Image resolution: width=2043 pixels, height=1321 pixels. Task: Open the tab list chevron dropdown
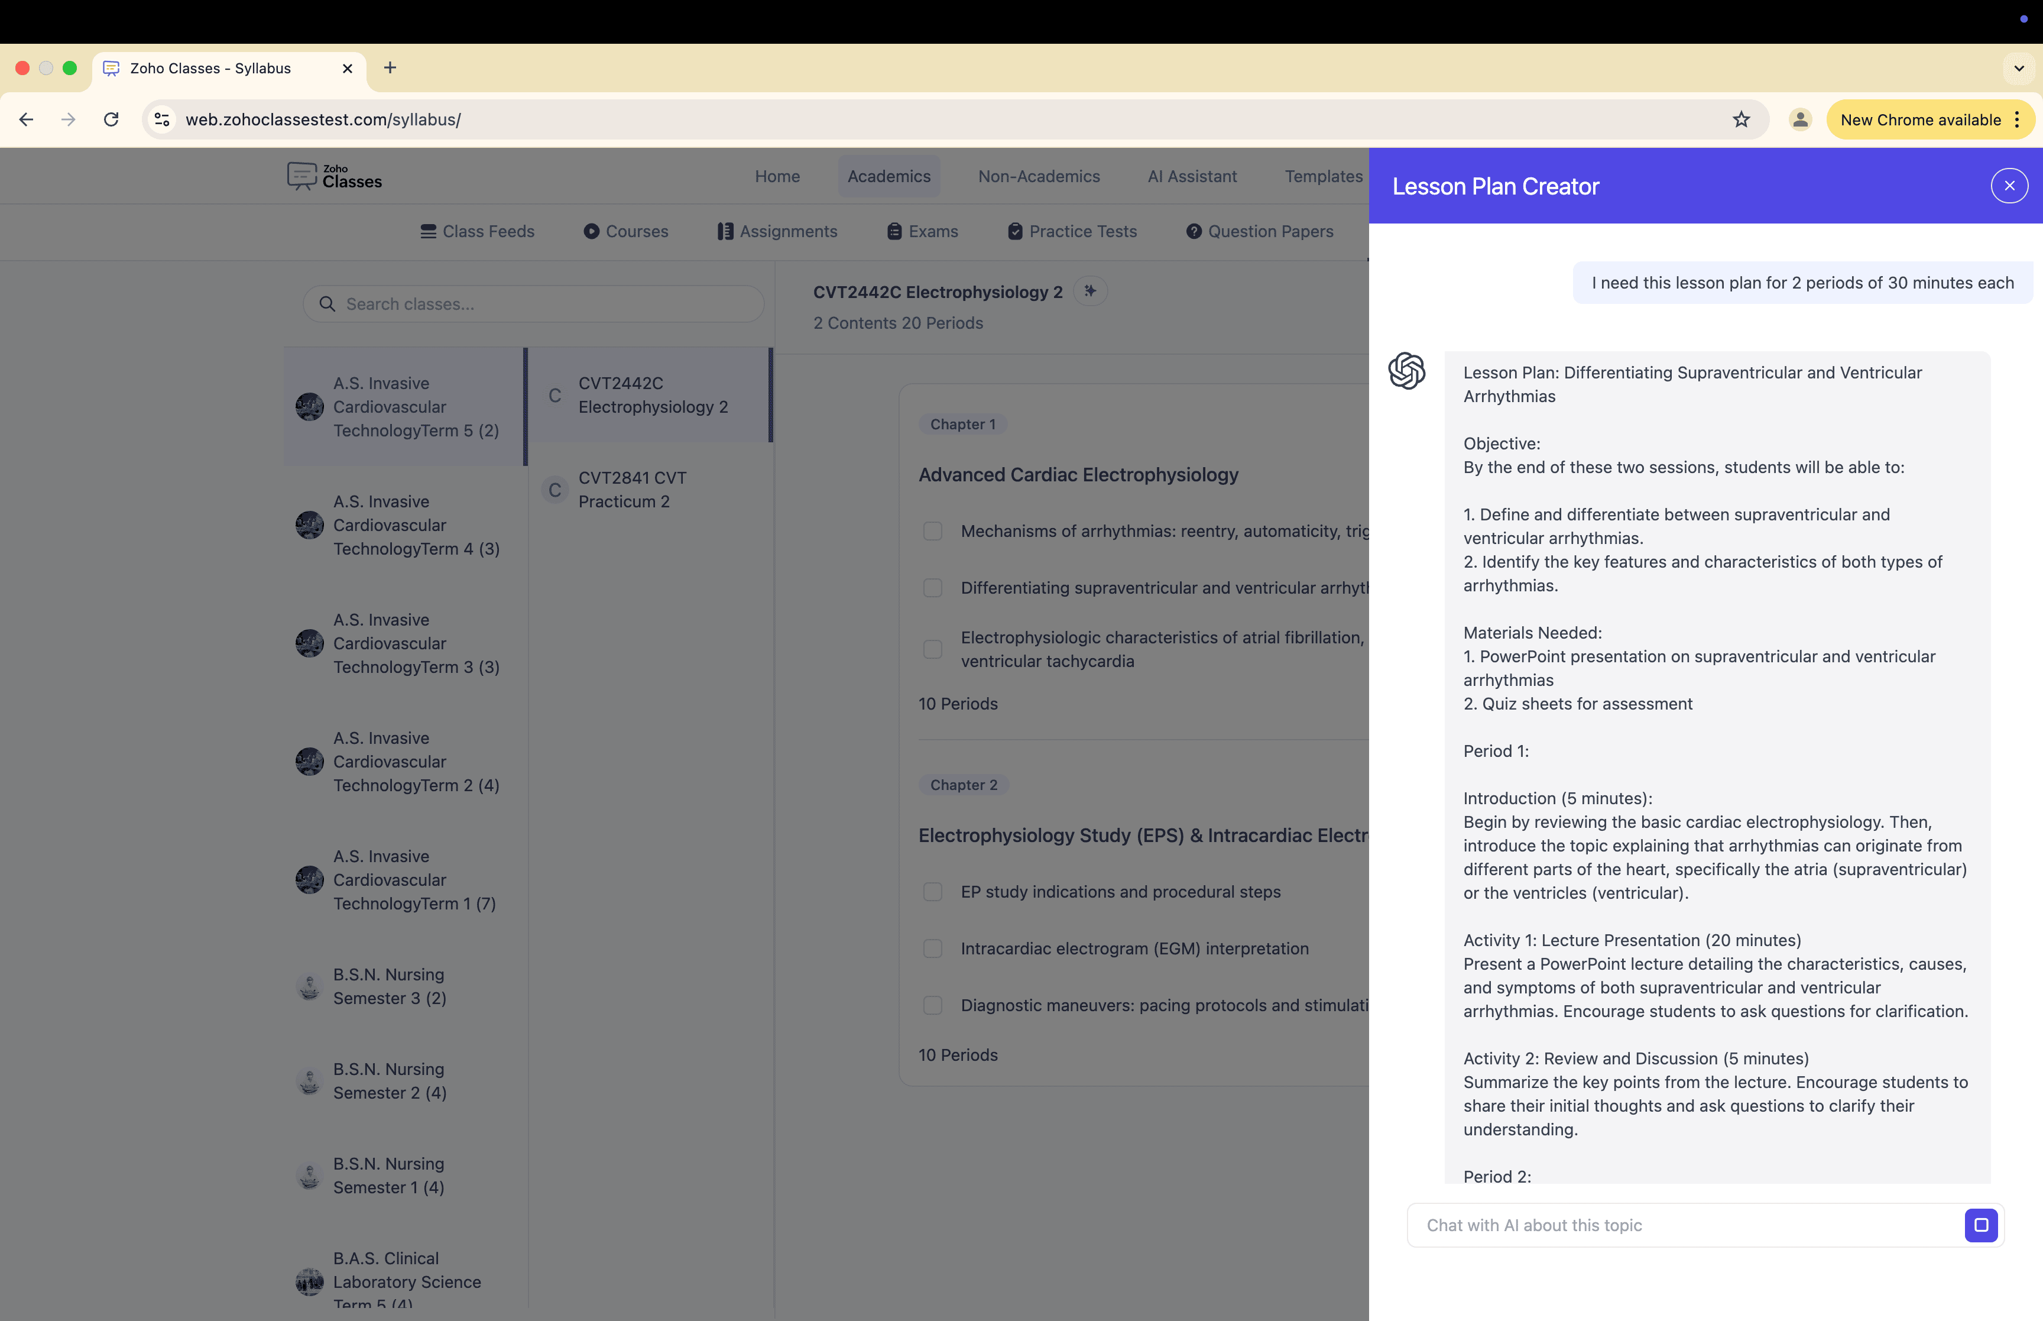2018,68
